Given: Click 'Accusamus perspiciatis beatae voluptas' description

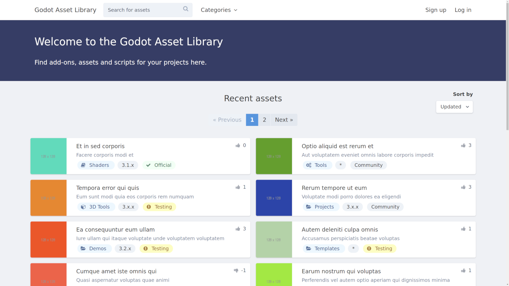Looking at the screenshot, I should pos(351,238).
